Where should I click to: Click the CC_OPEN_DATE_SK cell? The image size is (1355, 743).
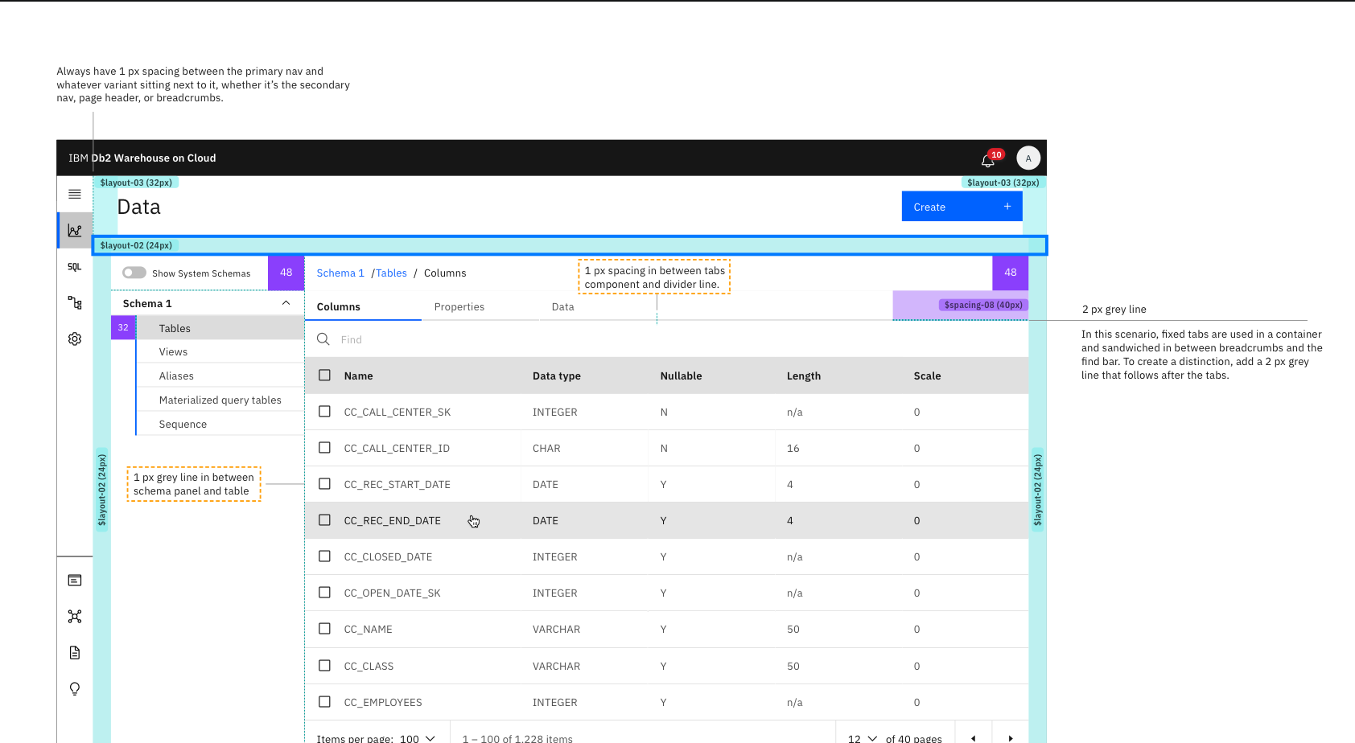393,593
